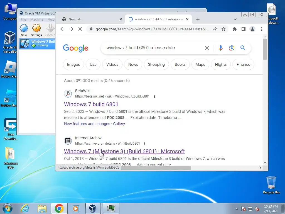
Task: Open Chrome profile avatar
Action: point(252,29)
